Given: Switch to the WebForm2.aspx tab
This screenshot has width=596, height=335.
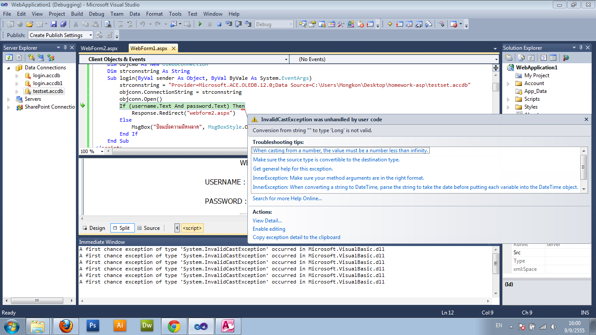Looking at the screenshot, I should click(x=99, y=48).
